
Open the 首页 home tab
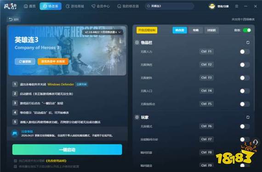[x=30, y=6]
